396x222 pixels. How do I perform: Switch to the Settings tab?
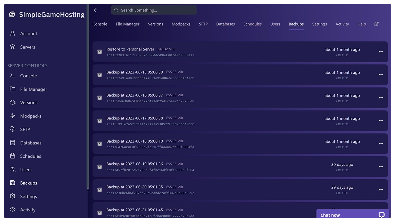pos(319,24)
